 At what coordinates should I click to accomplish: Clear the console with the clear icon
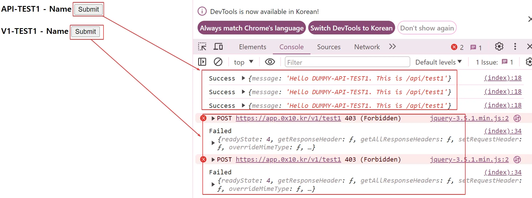(218, 62)
